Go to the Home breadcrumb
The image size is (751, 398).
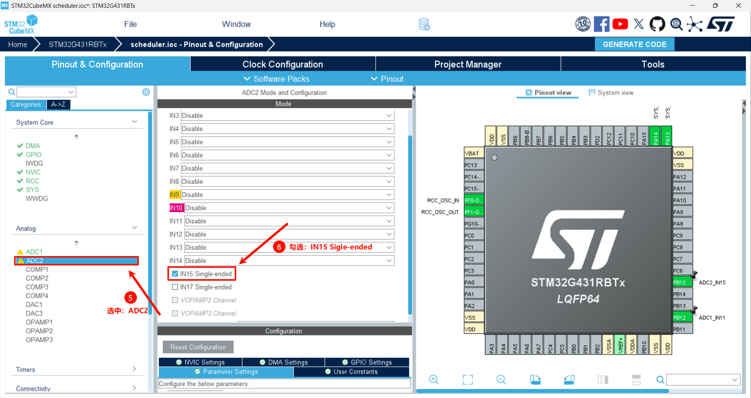[x=18, y=45]
